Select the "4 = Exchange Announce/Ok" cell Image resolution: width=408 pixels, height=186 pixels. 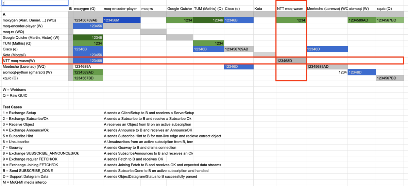tap(35, 130)
